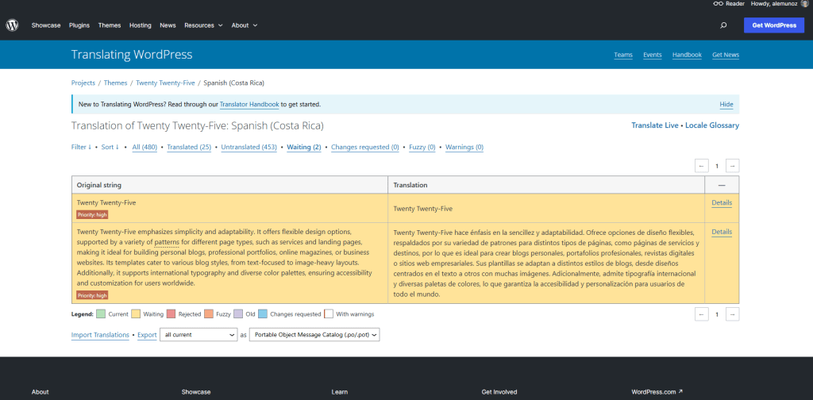Open the Sort options
813x400 pixels.
tap(110, 147)
